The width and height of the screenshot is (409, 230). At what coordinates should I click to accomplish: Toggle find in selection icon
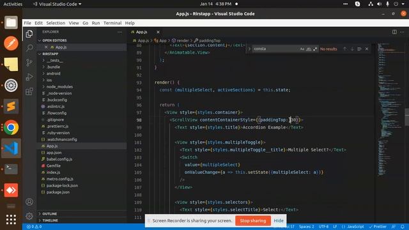[x=359, y=49]
